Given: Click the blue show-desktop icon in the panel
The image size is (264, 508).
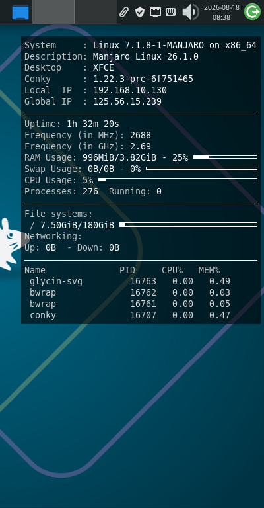Looking at the screenshot, I should pos(20,13).
